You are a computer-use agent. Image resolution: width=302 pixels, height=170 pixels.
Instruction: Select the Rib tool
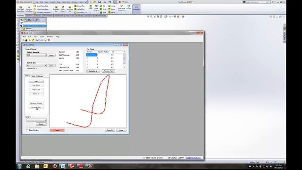click(x=102, y=6)
